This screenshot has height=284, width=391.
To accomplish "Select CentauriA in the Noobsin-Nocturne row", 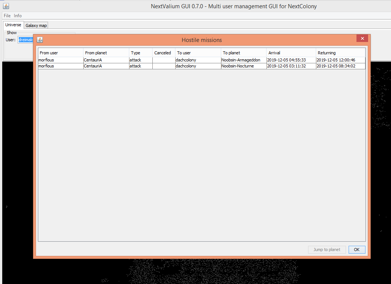I will point(106,66).
